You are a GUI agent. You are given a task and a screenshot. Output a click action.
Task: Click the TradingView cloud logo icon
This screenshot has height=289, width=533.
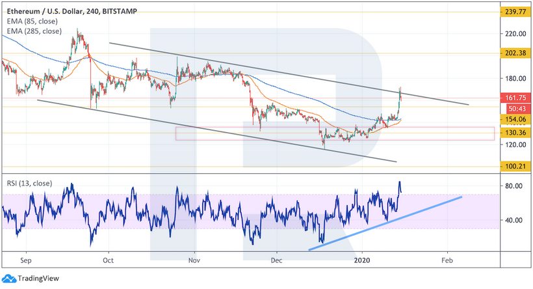click(9, 279)
